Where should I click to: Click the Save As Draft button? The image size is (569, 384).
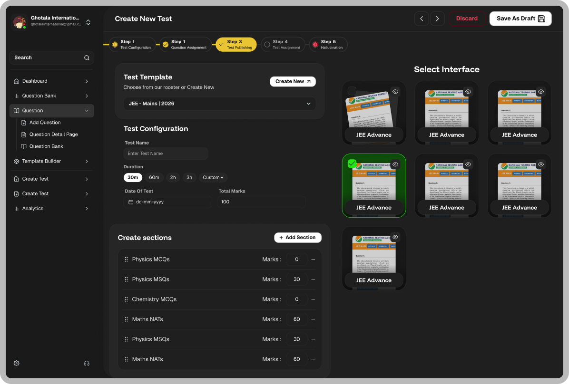[x=520, y=19]
